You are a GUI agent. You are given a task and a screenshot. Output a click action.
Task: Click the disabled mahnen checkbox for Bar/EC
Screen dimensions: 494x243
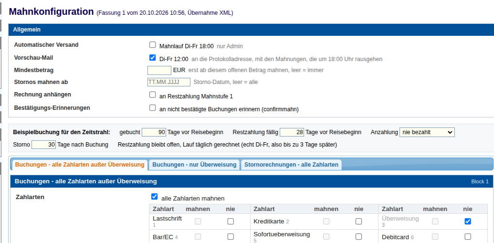pyautogui.click(x=198, y=236)
